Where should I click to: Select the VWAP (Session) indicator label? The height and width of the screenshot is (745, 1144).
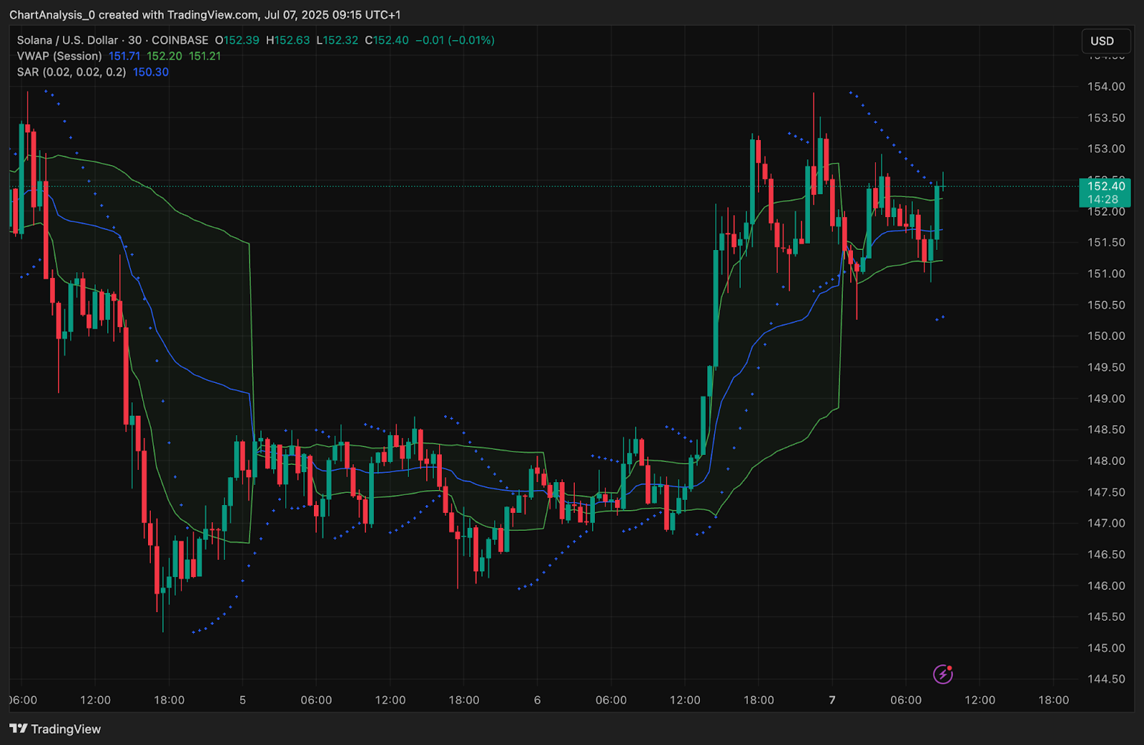[x=59, y=56]
